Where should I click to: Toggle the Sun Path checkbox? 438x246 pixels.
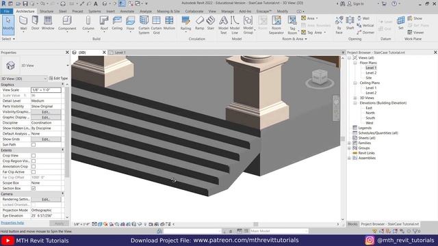[x=34, y=144]
